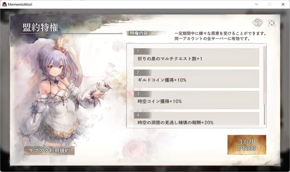The height and width of the screenshot is (172, 290).
Task: Click the privilege list vertical scrollbar
Action: pyautogui.click(x=264, y=85)
